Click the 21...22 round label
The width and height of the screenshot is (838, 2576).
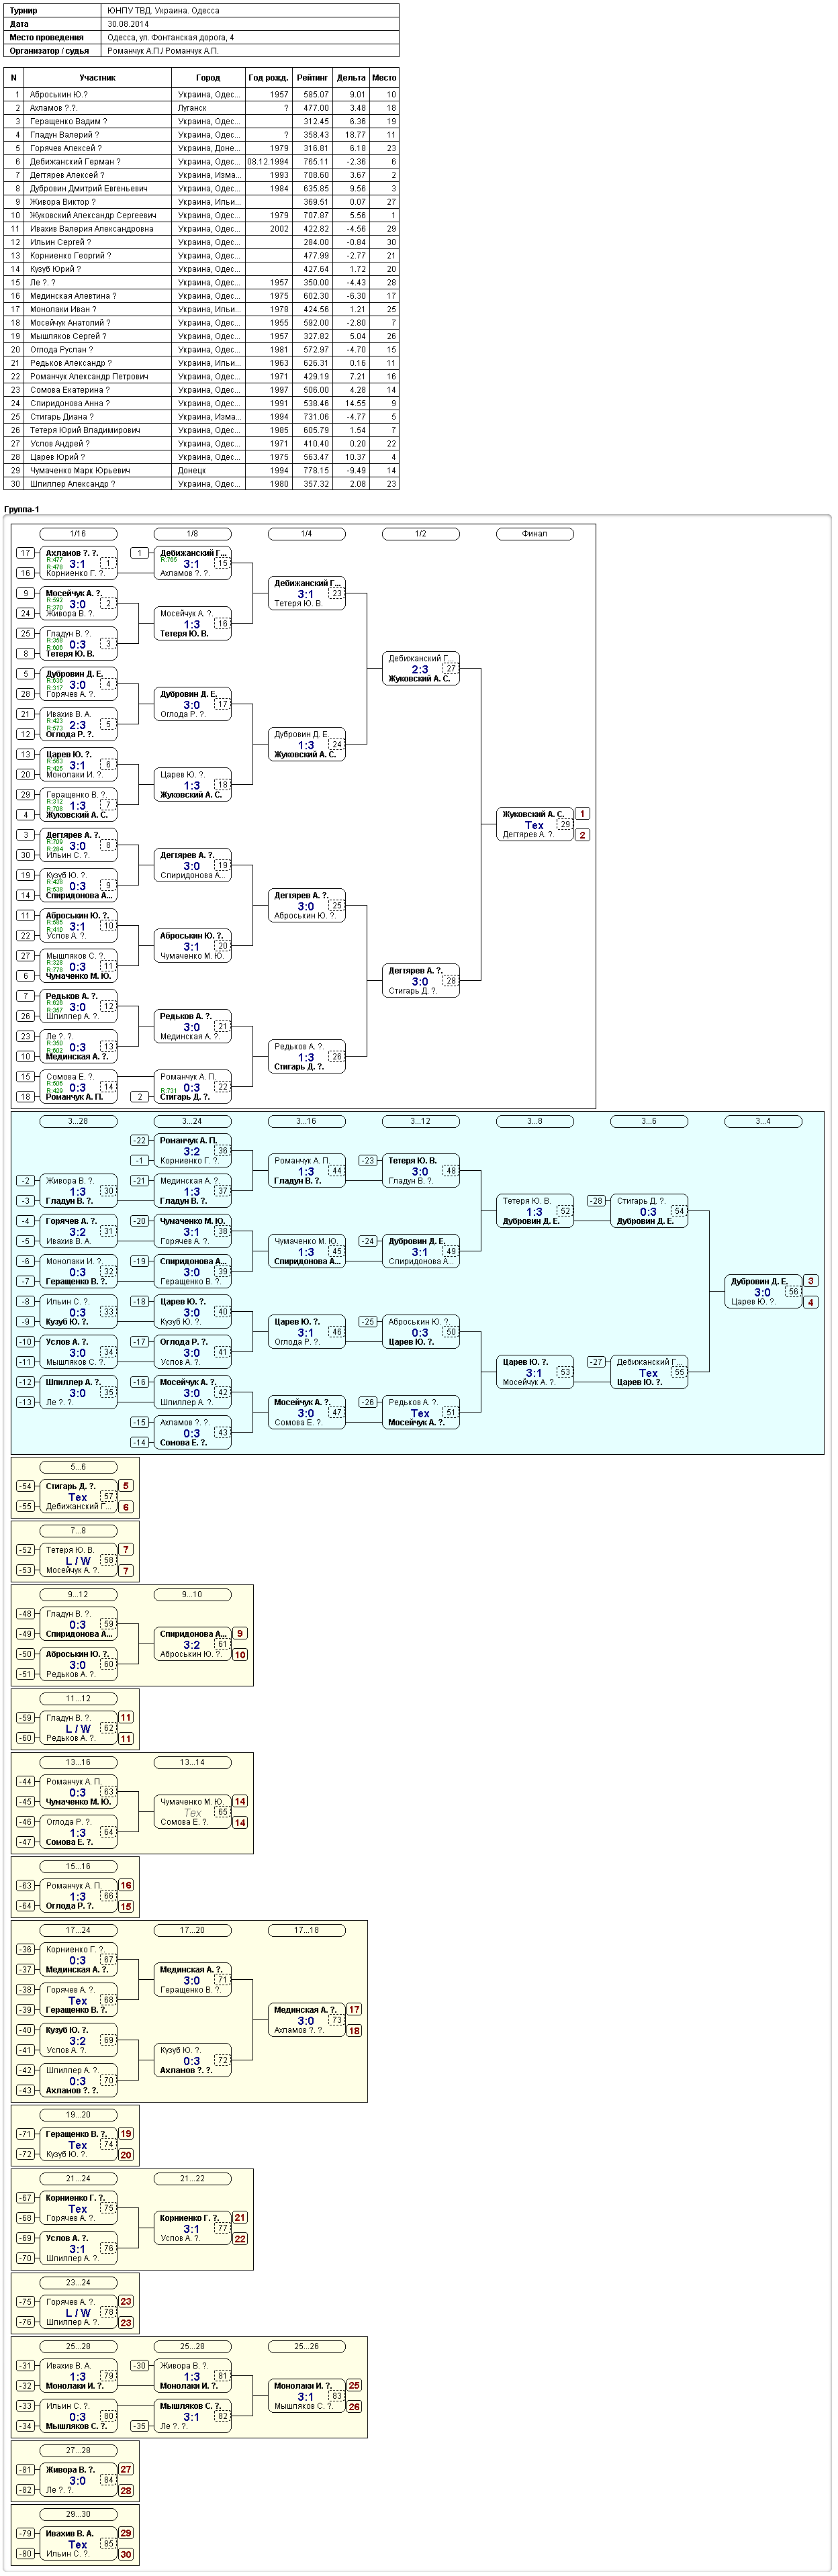(192, 2179)
